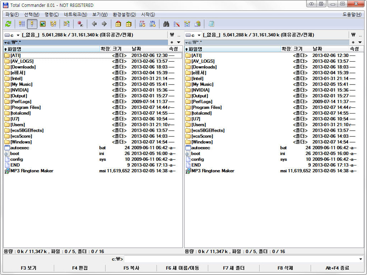Go forward to next directory arrow
This screenshot has height=275, width=367.
(x=104, y=24)
